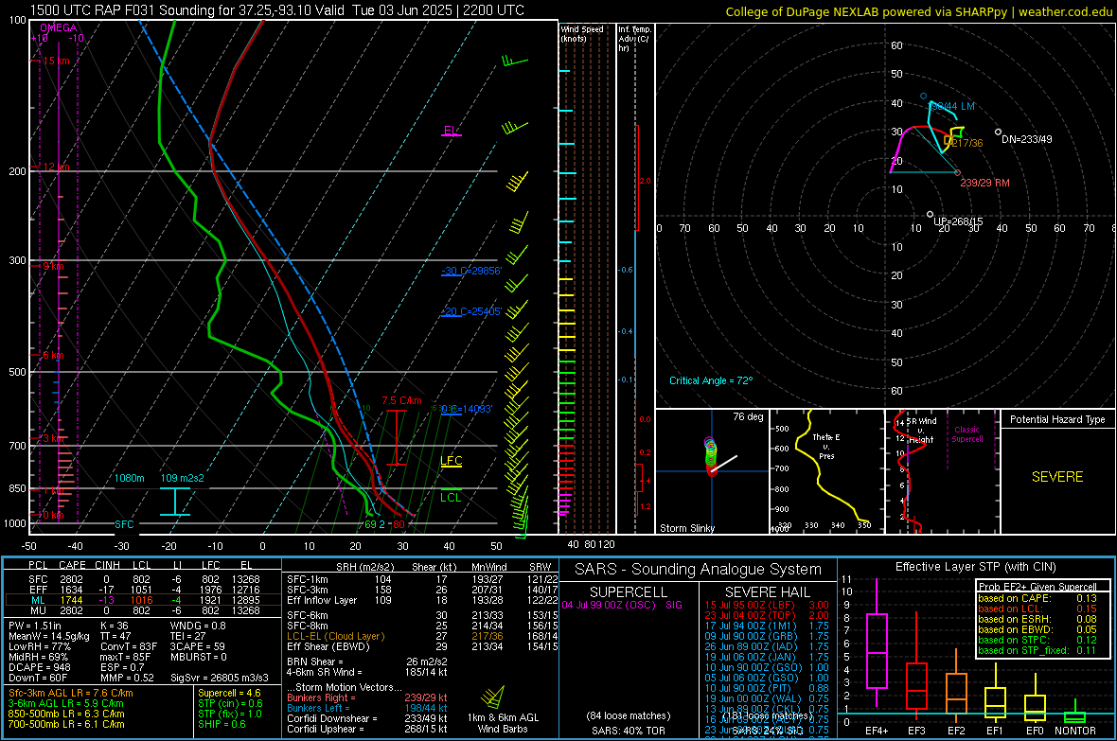Click the Corfidi Downshear row
The height and width of the screenshot is (741, 1117).
pyautogui.click(x=367, y=718)
